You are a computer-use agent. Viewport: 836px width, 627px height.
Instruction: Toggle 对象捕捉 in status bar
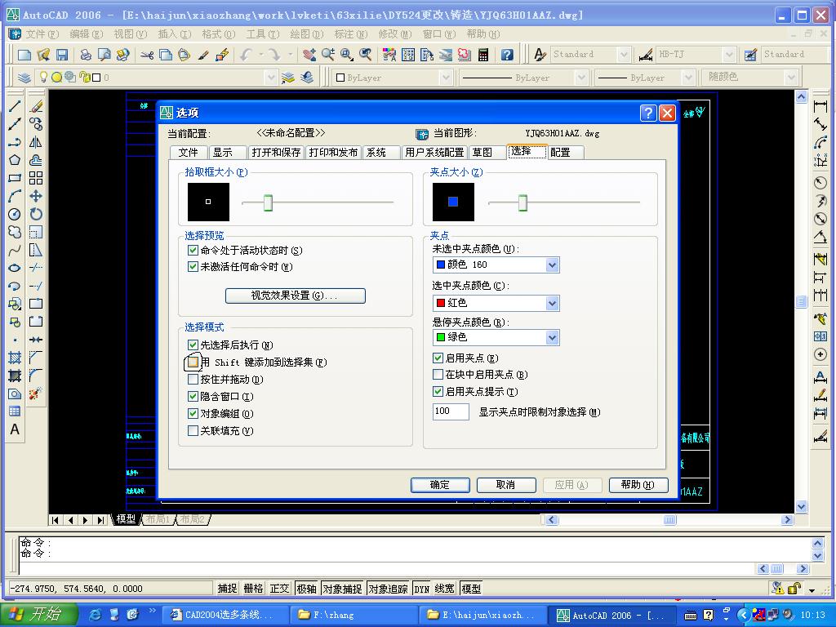click(342, 589)
